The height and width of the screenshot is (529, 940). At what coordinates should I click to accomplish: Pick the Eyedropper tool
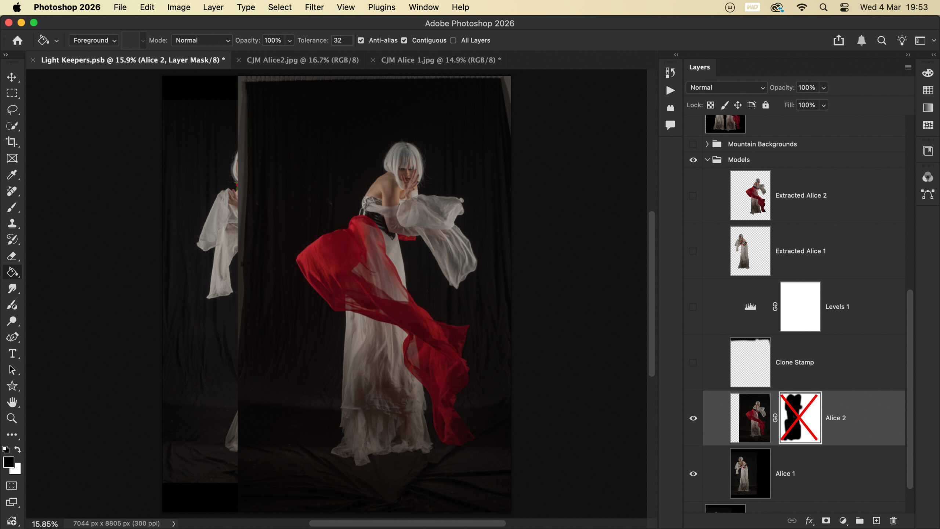[12, 174]
